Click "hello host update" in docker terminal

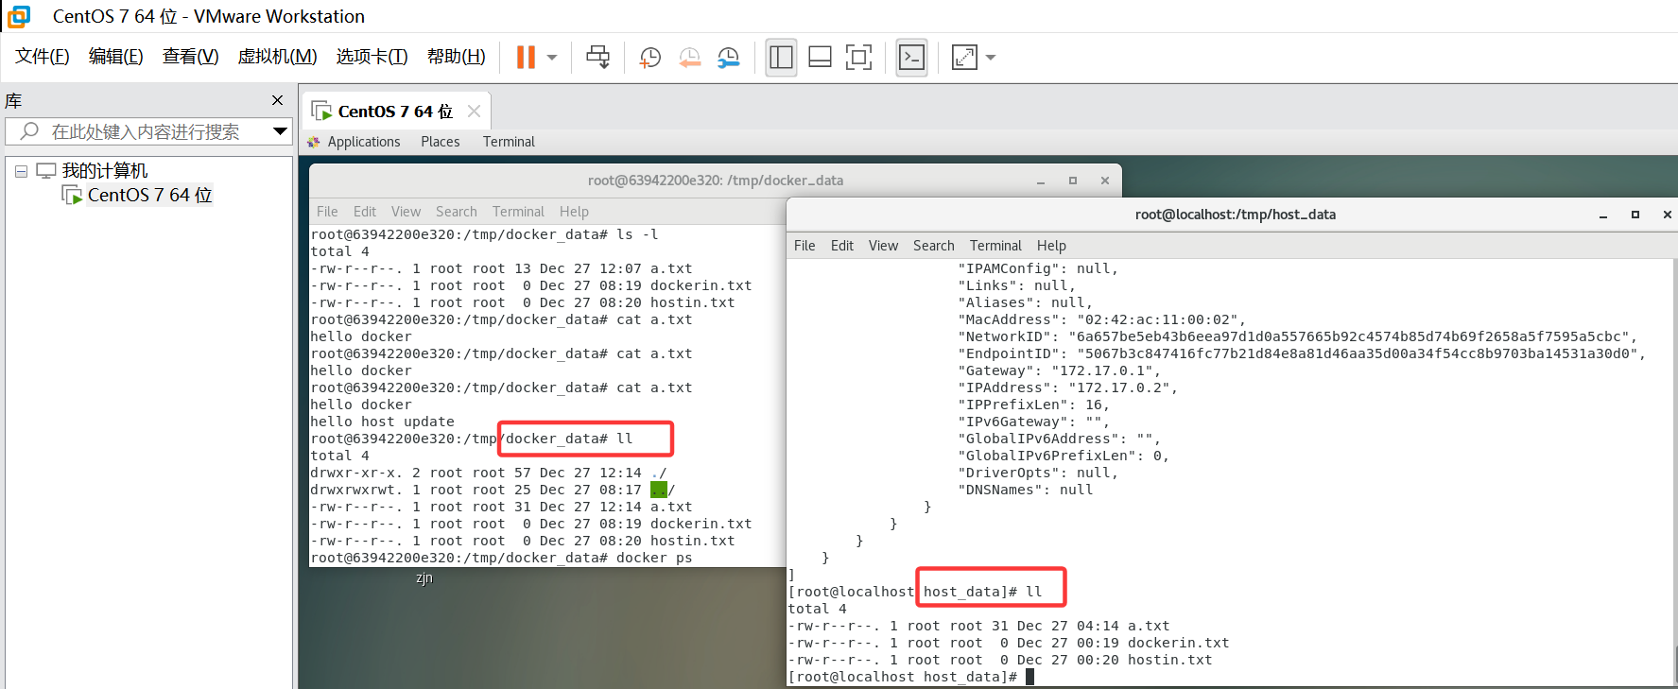tap(382, 422)
